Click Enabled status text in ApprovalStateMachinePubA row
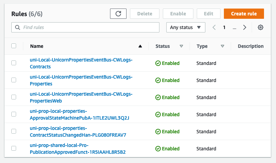Screen dimensions: 276x163 [x=170, y=114]
